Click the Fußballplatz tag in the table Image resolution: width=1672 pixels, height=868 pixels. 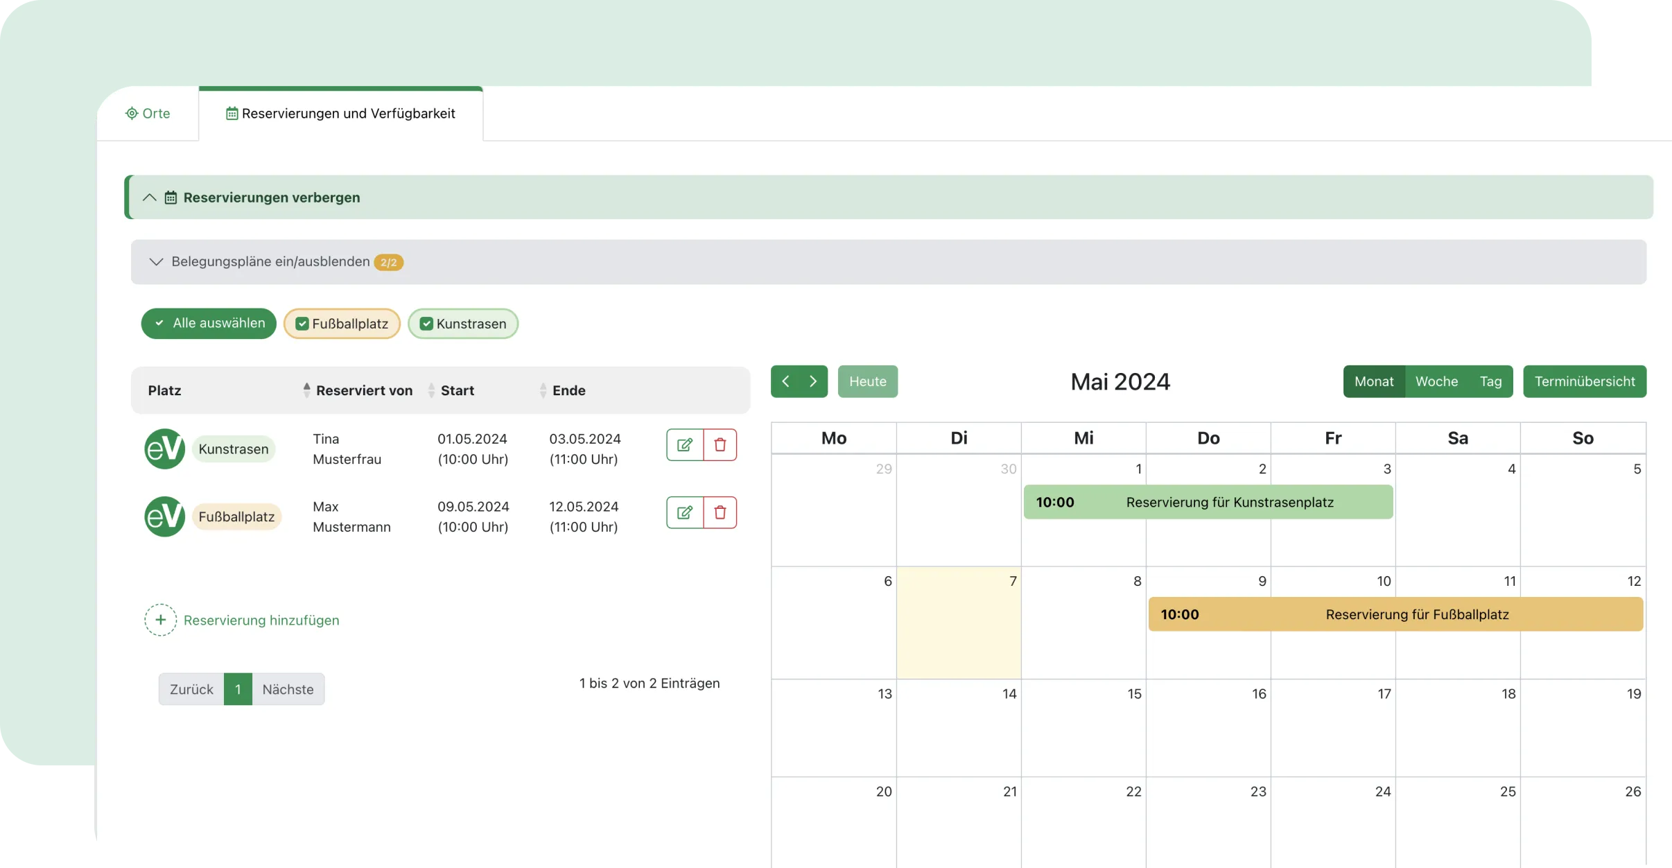pos(236,517)
